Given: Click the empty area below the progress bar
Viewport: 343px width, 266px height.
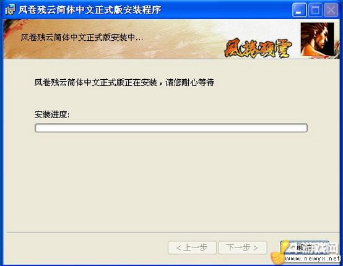Looking at the screenshot, I should tap(171, 181).
